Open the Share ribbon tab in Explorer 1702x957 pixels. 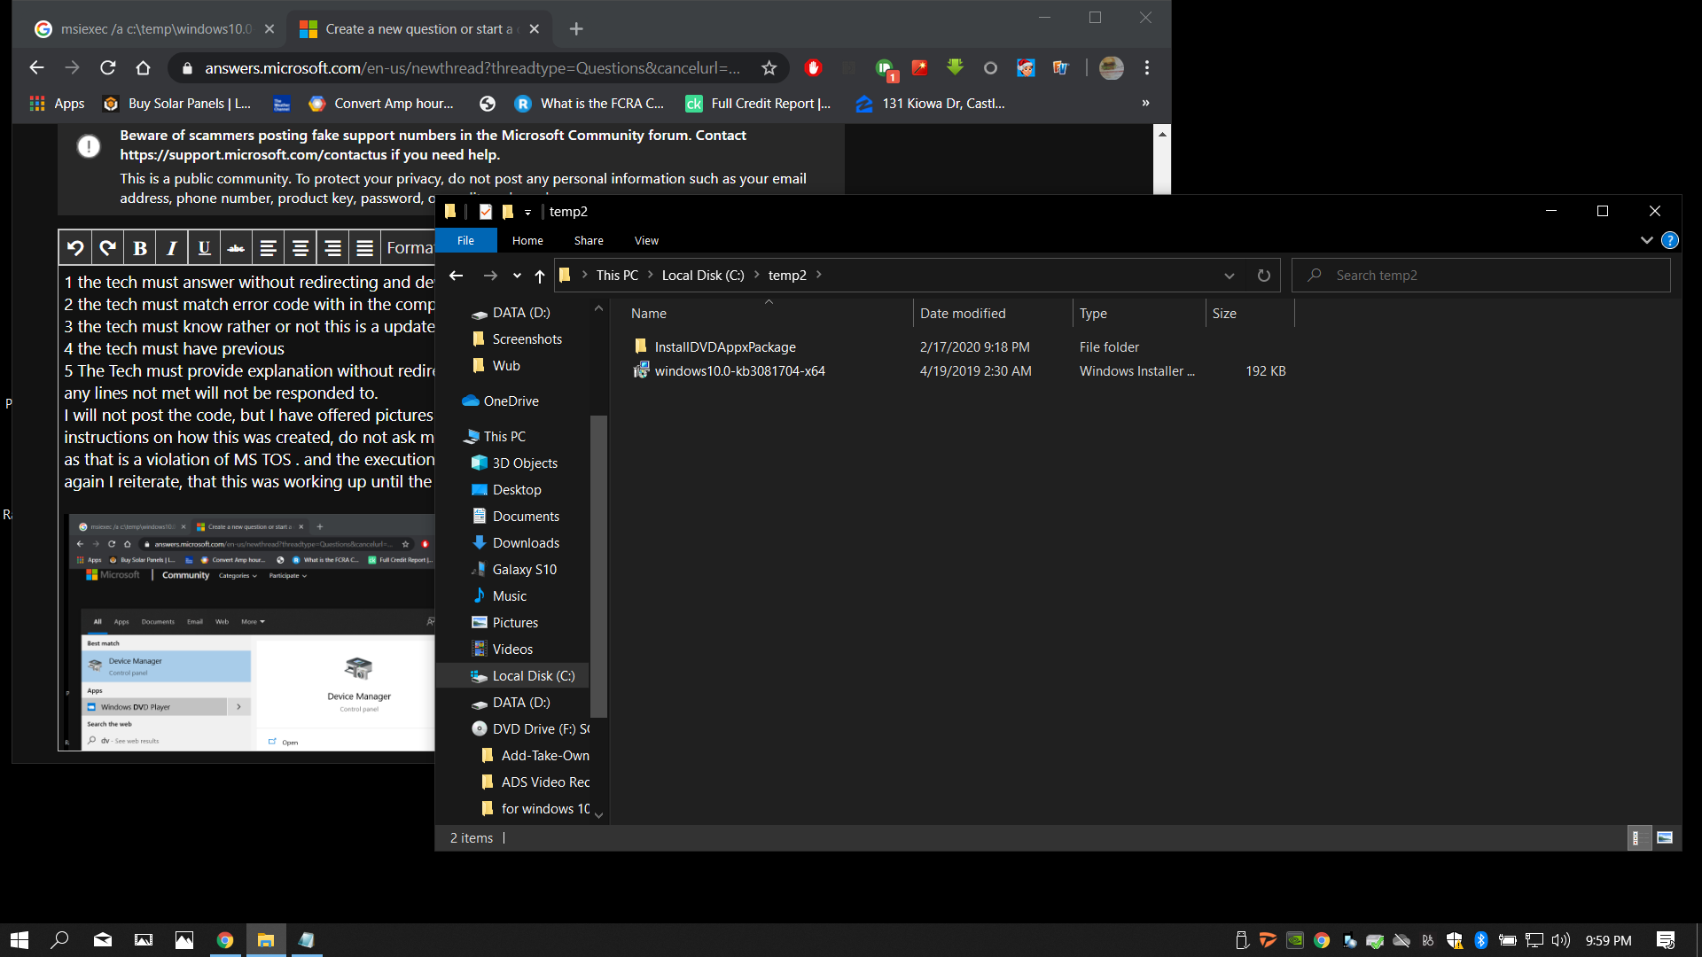click(x=589, y=241)
